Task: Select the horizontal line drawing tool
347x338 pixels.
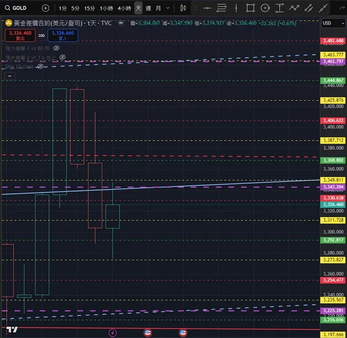Action: point(207,8)
